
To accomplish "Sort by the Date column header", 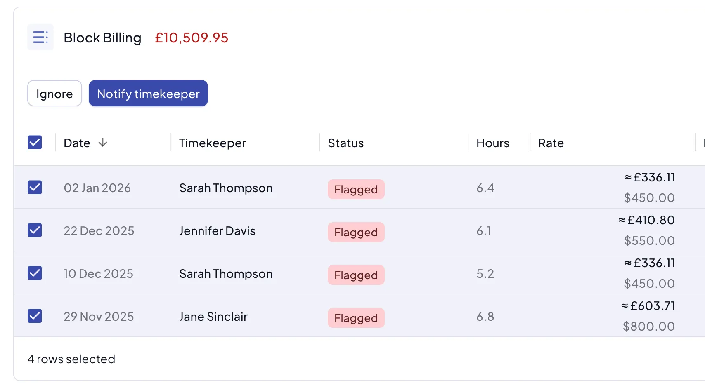I will pos(77,143).
